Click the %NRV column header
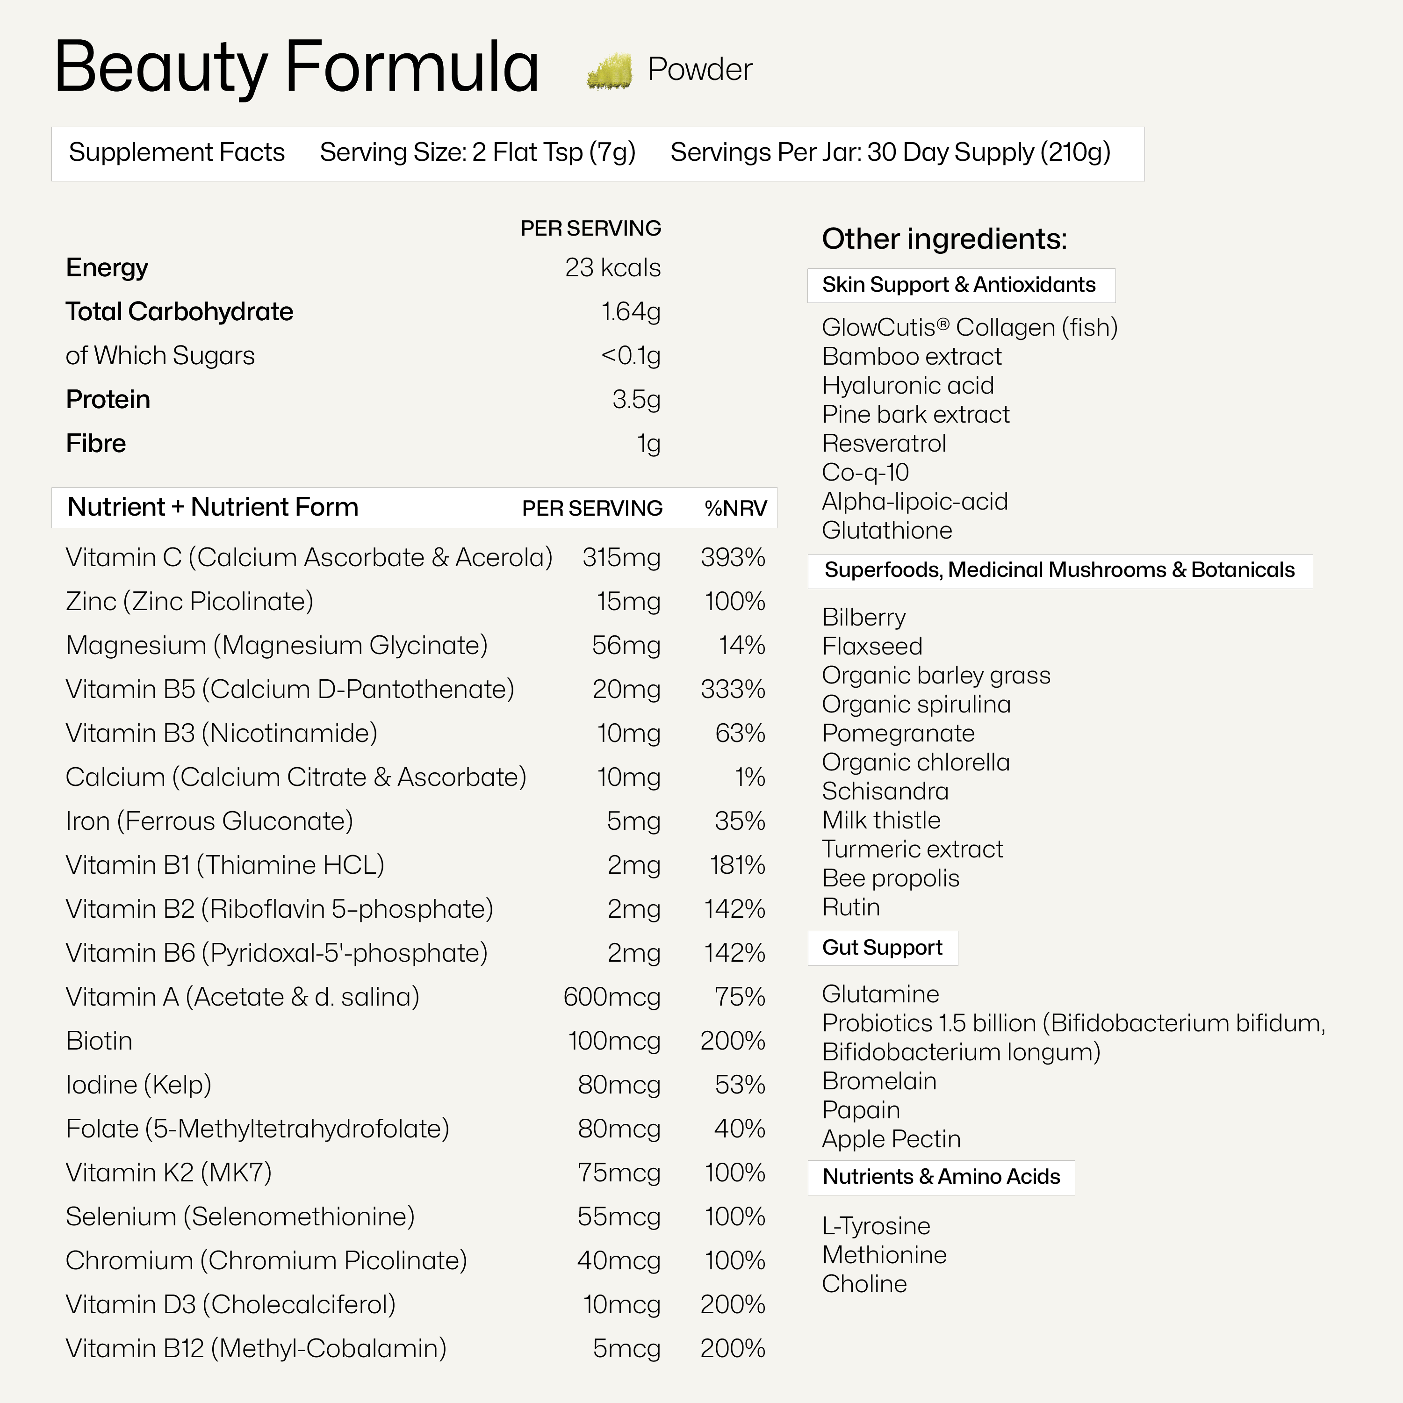The image size is (1403, 1403). tap(735, 508)
